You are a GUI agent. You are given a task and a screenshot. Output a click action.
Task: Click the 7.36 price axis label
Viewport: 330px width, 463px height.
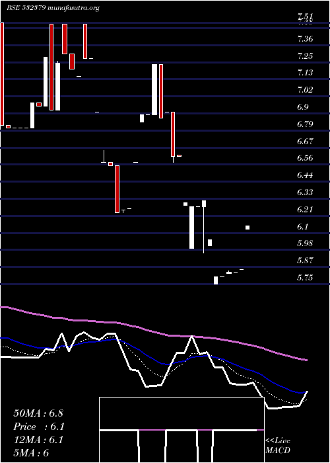305,39
